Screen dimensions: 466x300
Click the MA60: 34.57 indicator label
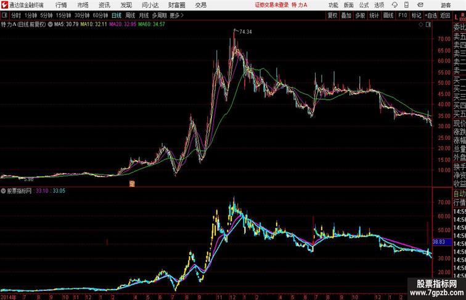pos(152,25)
